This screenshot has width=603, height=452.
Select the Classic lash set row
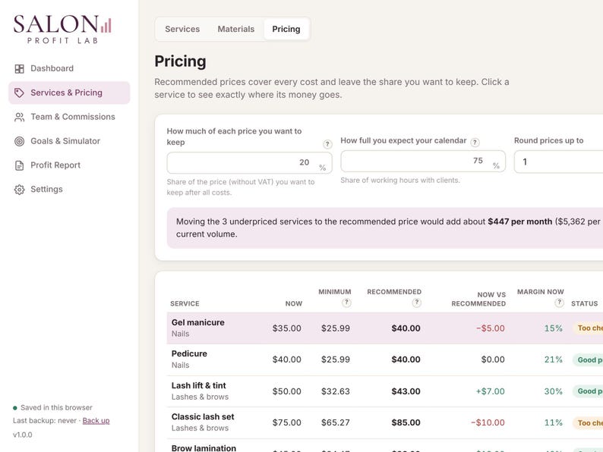[384, 422]
